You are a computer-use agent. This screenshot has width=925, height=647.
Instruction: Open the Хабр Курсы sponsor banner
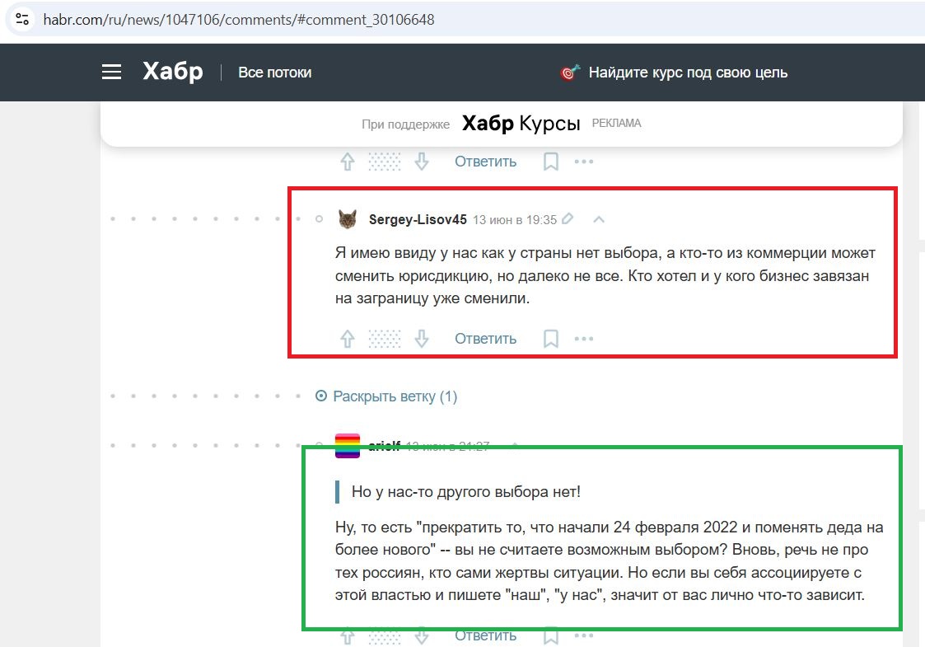coord(521,124)
